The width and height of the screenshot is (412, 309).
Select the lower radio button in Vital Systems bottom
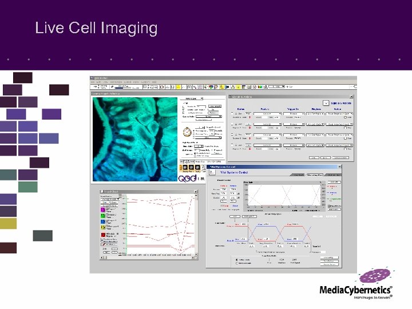(237, 263)
